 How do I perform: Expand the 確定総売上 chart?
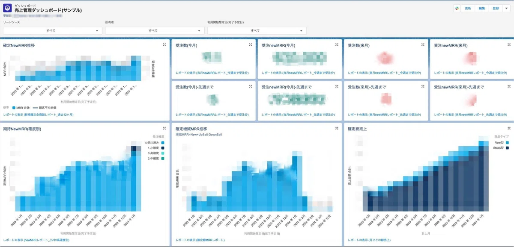[509, 129]
